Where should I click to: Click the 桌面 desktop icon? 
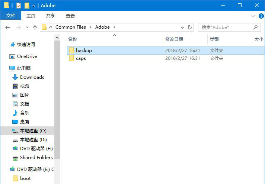tap(15, 122)
